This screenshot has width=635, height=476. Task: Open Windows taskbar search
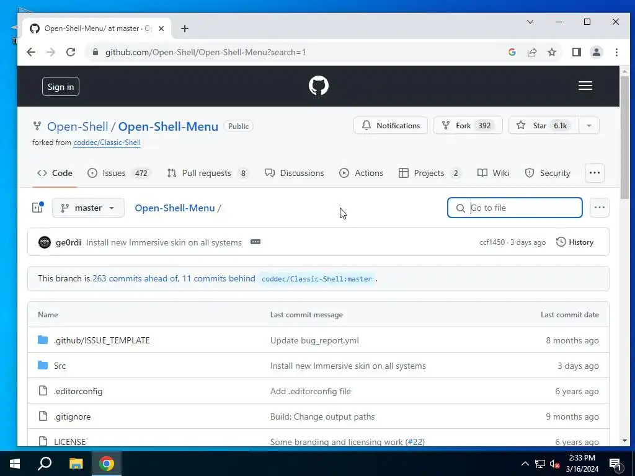click(45, 464)
